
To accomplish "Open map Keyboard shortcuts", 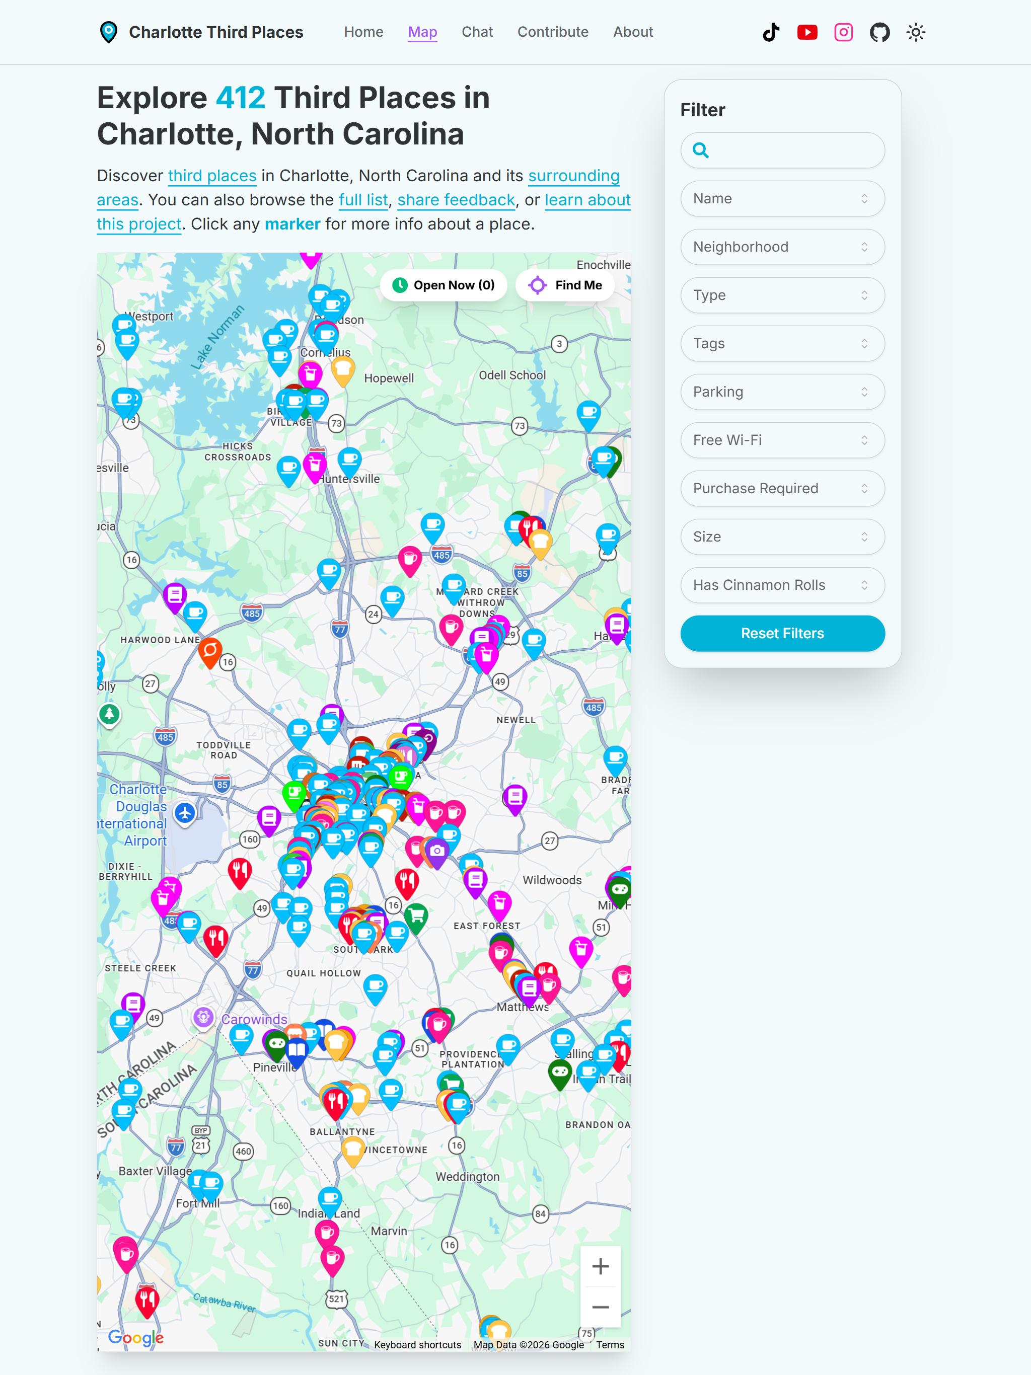I will 417,1344.
